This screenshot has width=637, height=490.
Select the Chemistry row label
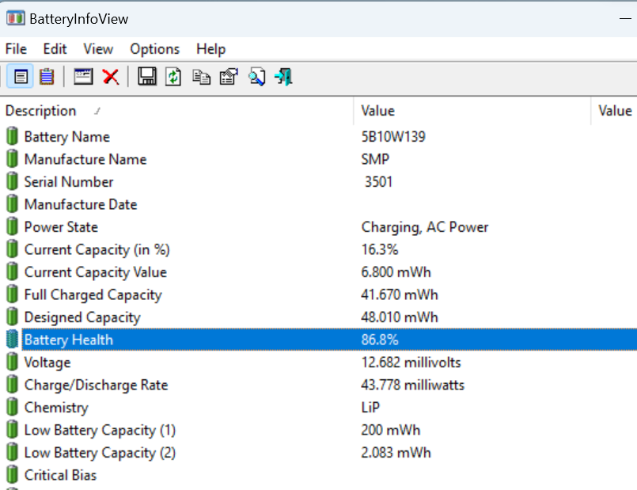click(56, 408)
